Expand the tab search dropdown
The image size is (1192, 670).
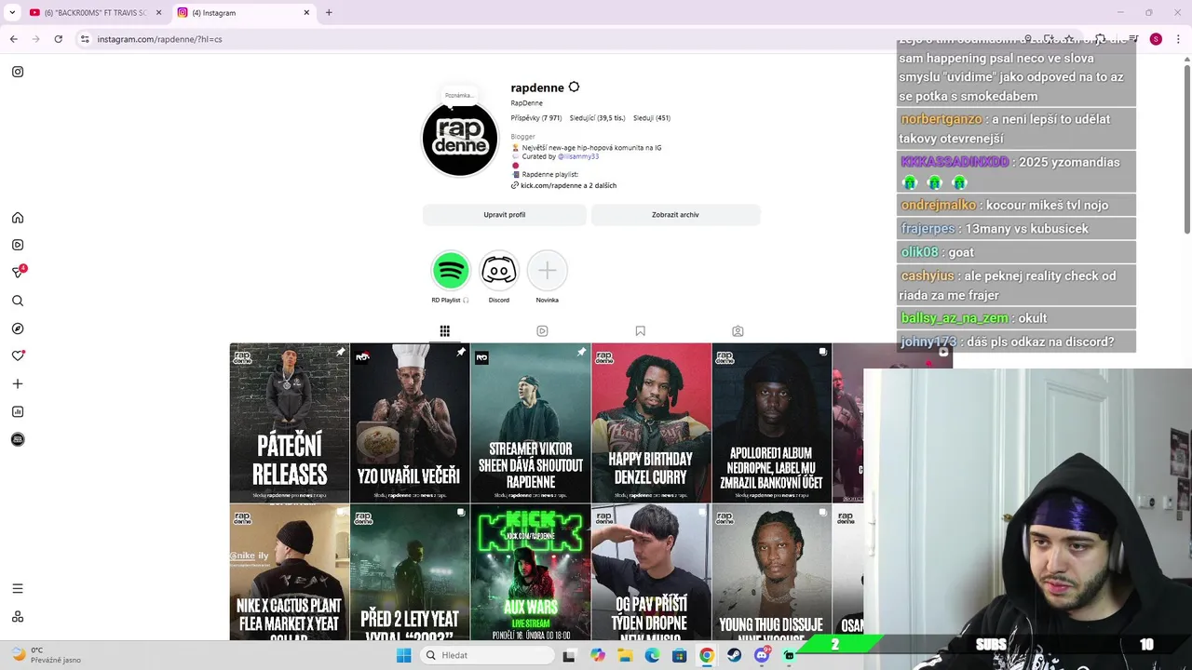[x=12, y=13]
